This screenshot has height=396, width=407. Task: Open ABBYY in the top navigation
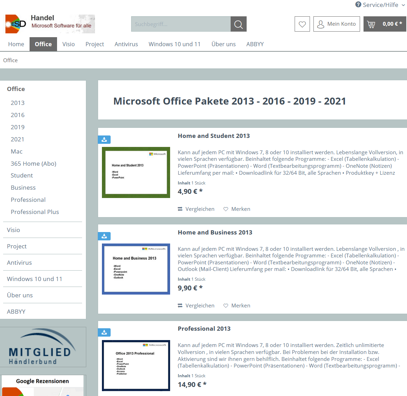[255, 44]
